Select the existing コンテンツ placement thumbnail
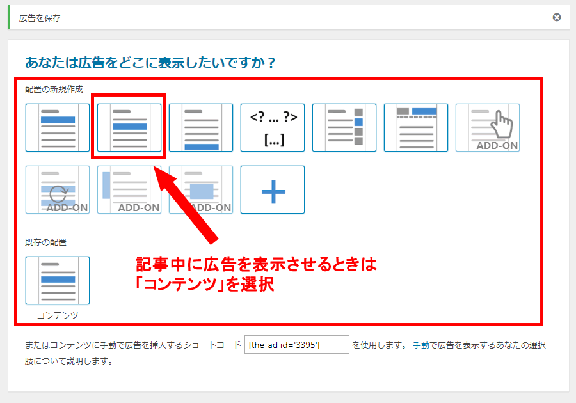Image resolution: width=576 pixels, height=403 pixels. click(58, 280)
